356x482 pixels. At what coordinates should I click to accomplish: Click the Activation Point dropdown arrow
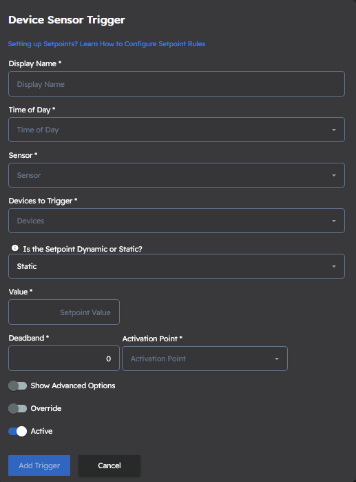coord(277,359)
